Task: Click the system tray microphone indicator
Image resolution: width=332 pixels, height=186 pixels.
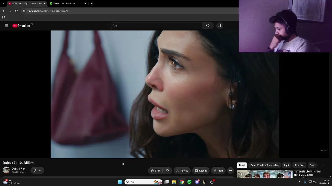Action: [x=305, y=182]
